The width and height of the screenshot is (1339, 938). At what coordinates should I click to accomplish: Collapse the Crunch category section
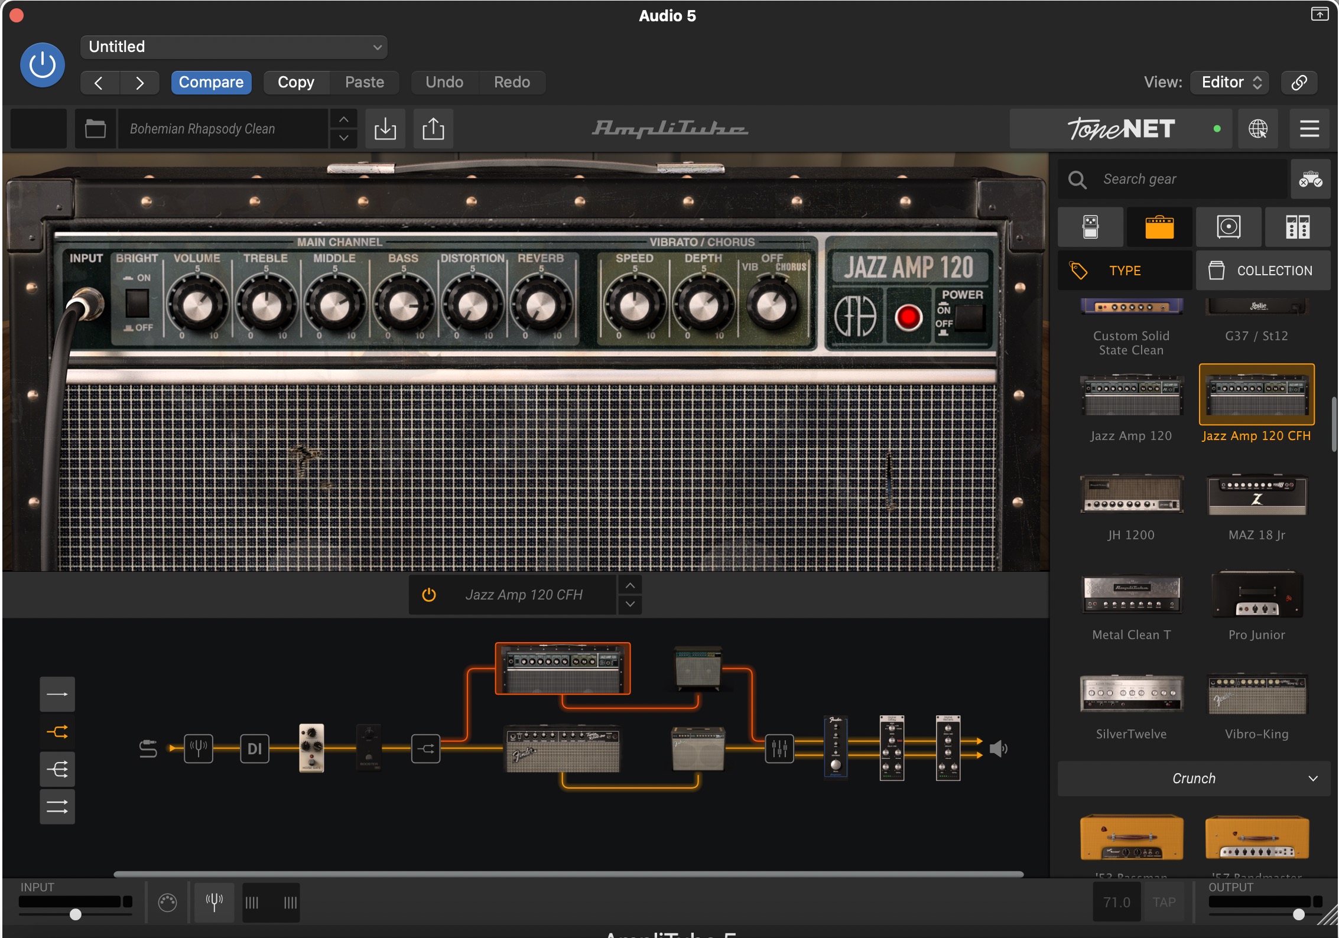click(1194, 779)
